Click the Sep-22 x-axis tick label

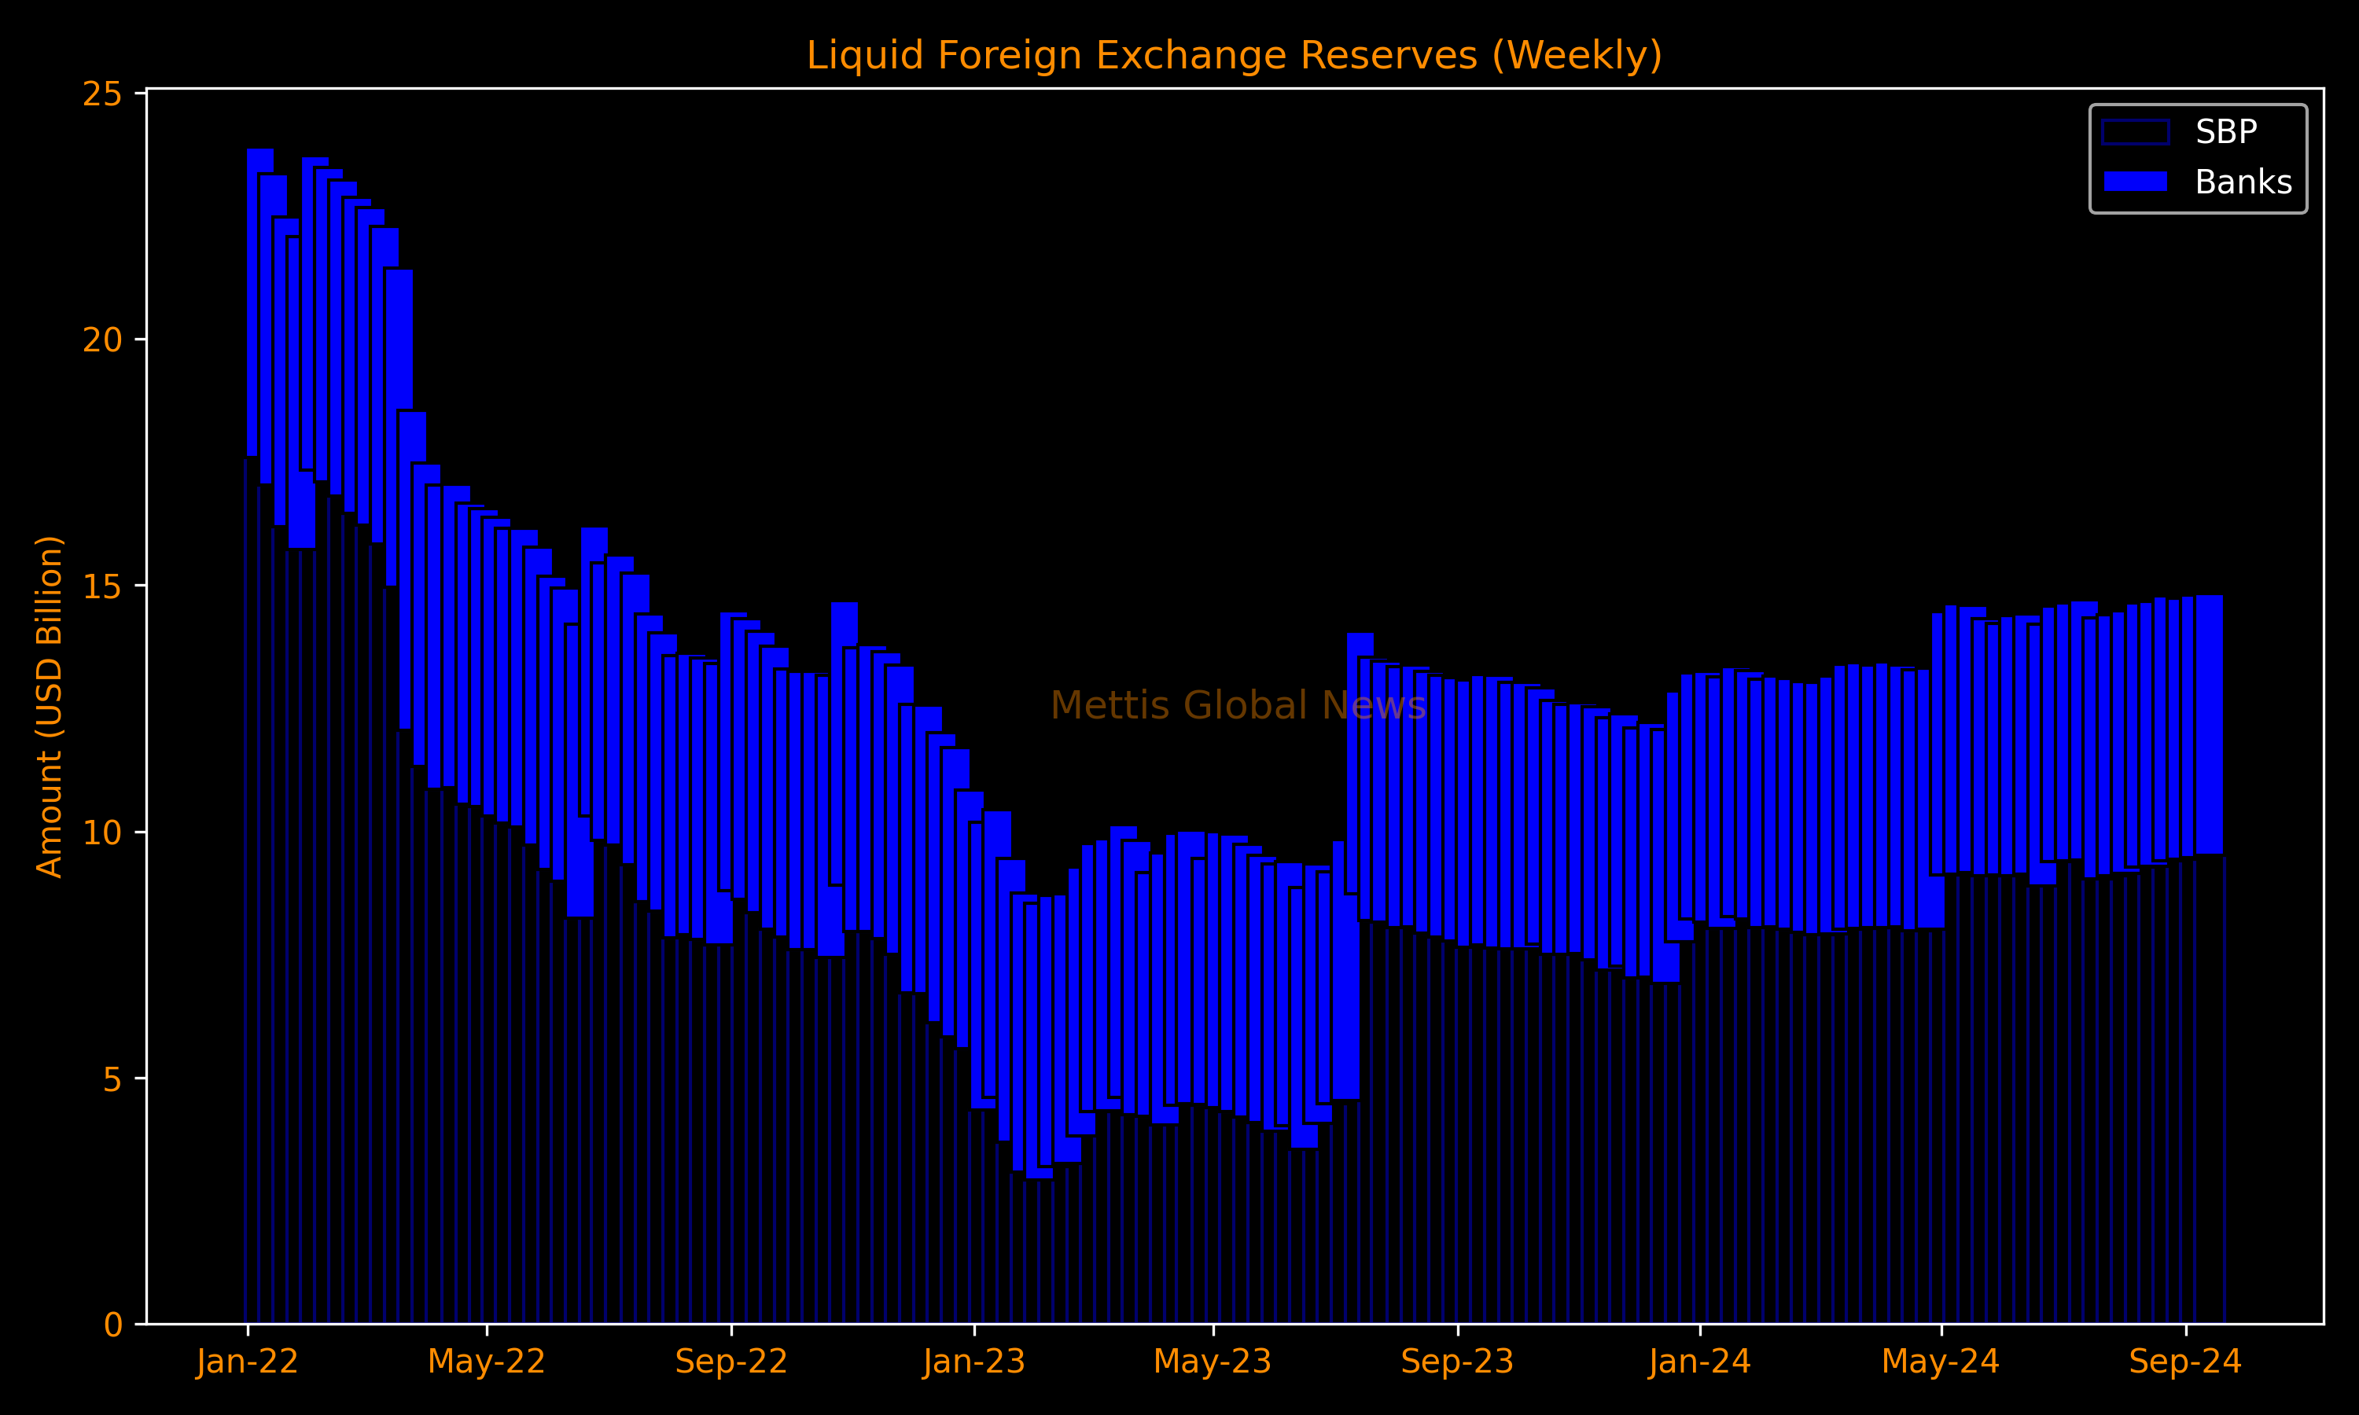click(x=731, y=1361)
